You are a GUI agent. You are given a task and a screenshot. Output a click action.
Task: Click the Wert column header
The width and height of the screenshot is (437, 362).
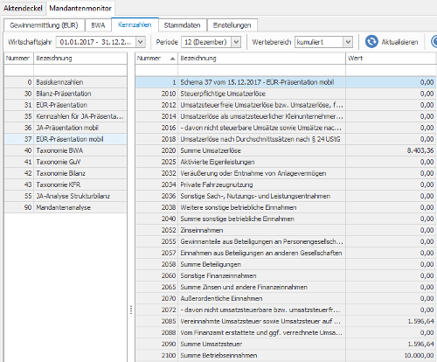pos(391,59)
